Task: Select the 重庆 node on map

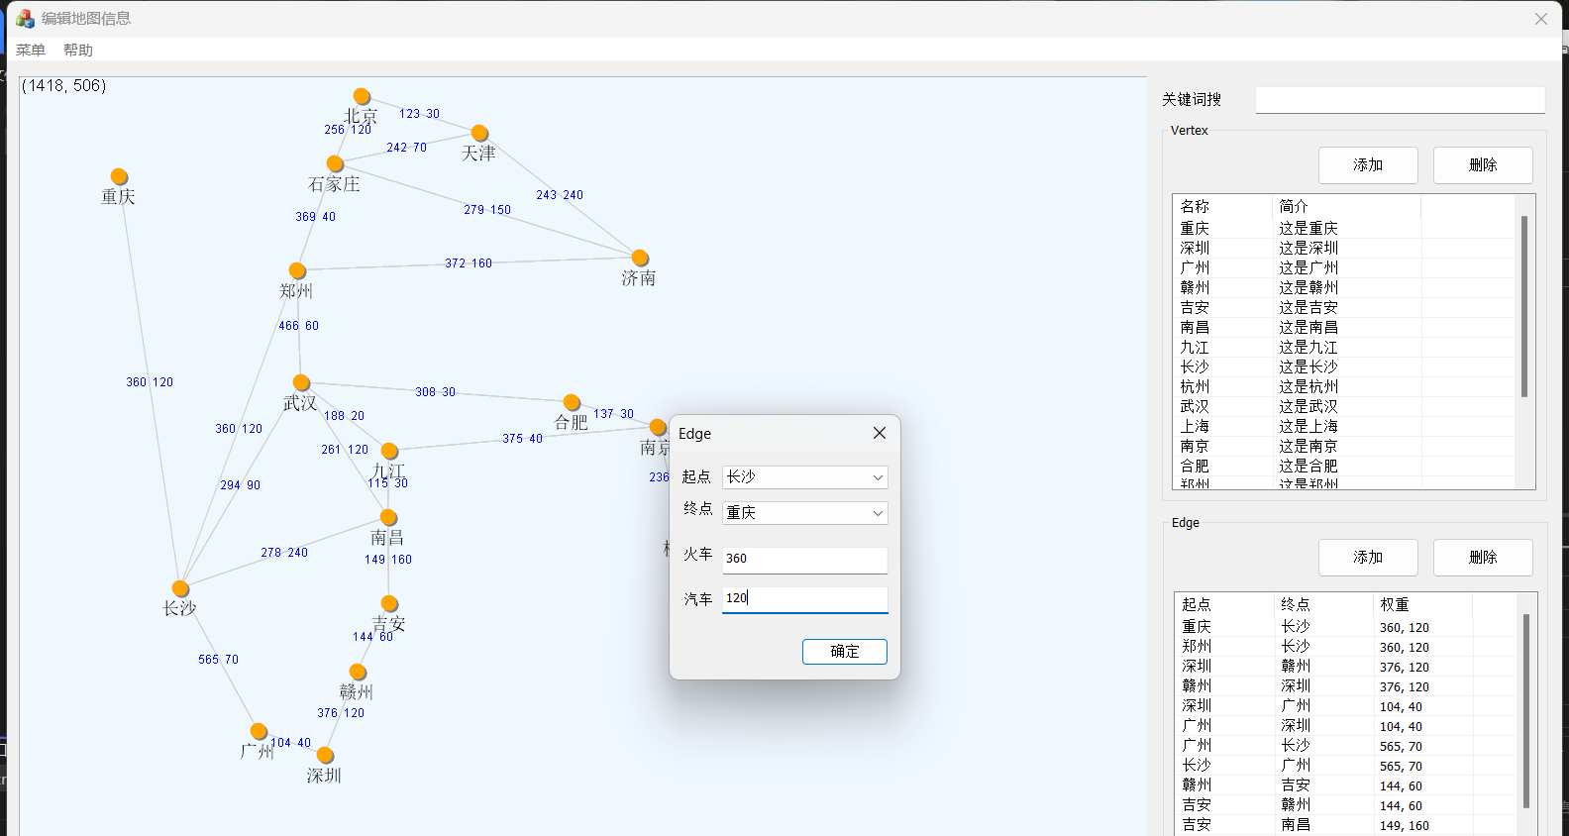Action: [119, 177]
